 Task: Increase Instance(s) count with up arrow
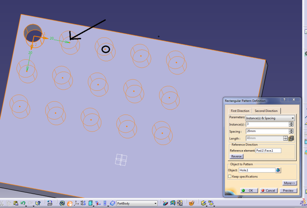(x=291, y=123)
